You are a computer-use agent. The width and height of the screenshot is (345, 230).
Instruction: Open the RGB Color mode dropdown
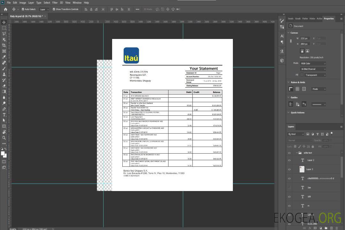coord(313,63)
